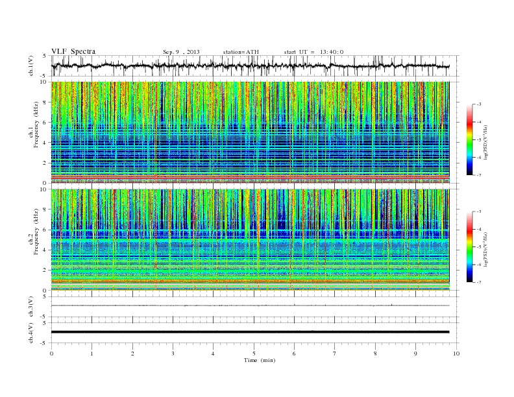Click time axis tick label "7"
The height and width of the screenshot is (397, 514).
(335, 354)
